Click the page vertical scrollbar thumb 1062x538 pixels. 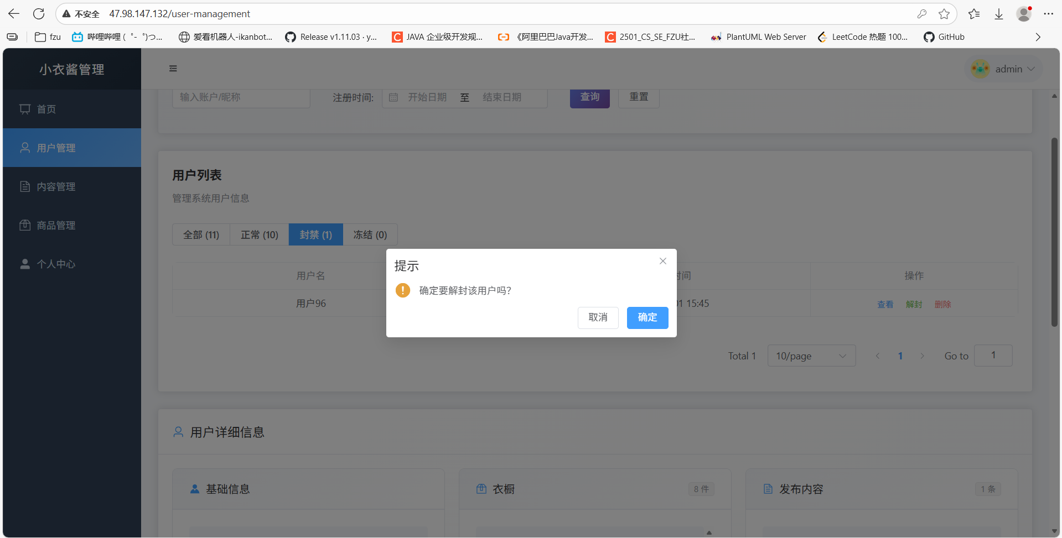click(1054, 232)
